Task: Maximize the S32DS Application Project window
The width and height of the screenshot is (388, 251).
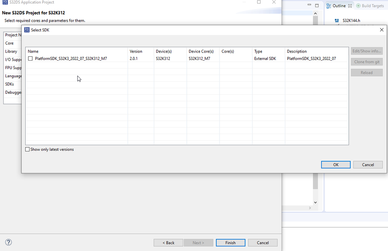Action: pos(259,2)
